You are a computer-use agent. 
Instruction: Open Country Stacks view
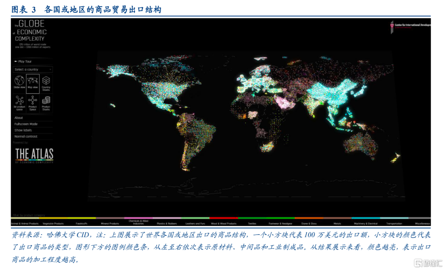pyautogui.click(x=46, y=82)
